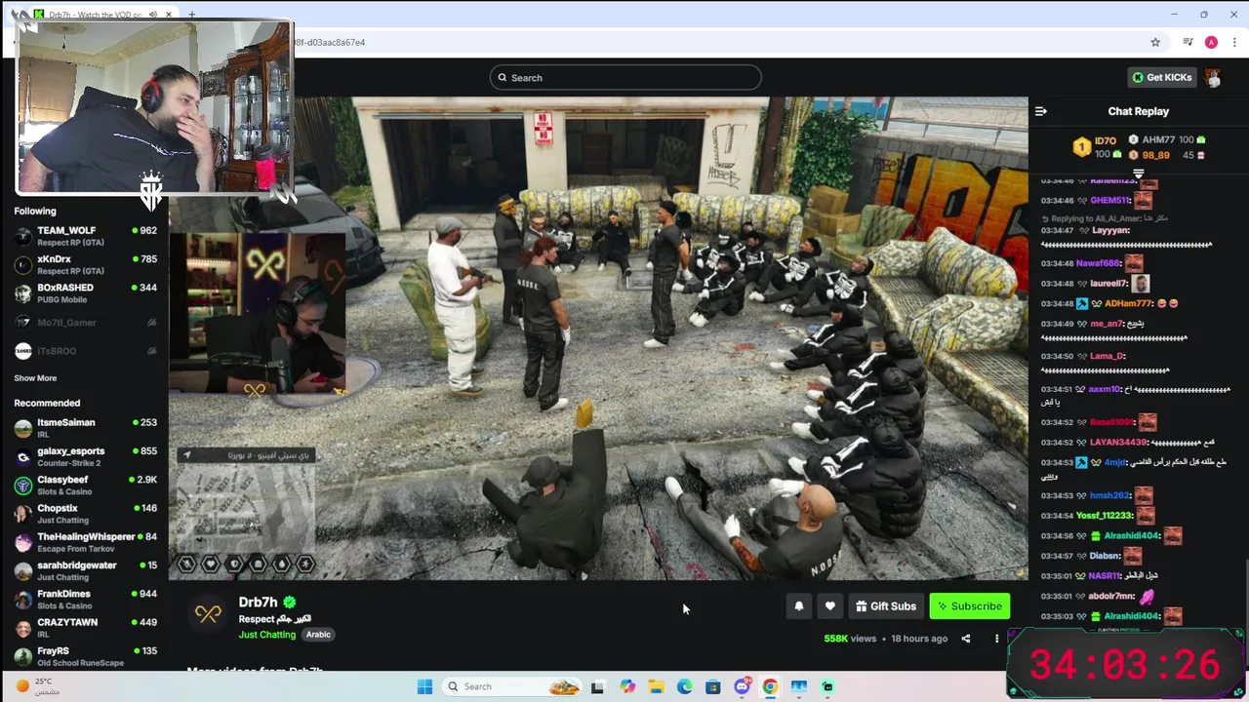Click the Subscribe button
Image resolution: width=1249 pixels, height=702 pixels.
[x=969, y=606]
